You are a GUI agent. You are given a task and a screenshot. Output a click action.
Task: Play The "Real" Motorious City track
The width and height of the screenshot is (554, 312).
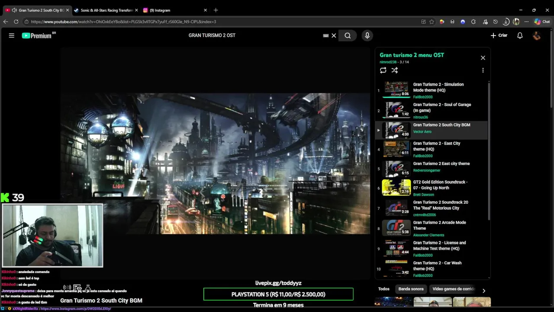click(432, 208)
